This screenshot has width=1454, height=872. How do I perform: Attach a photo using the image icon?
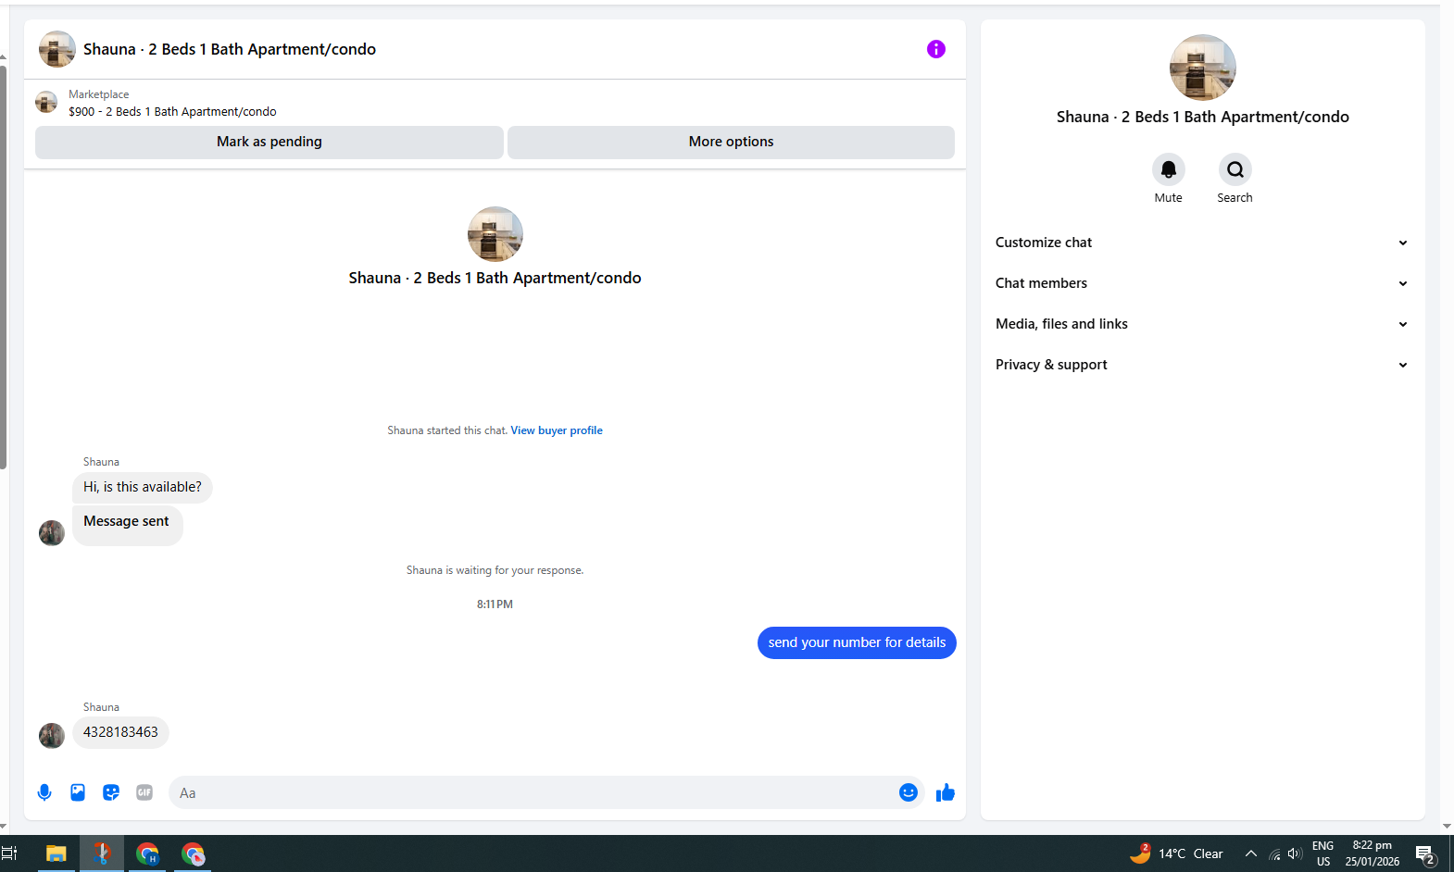78,792
